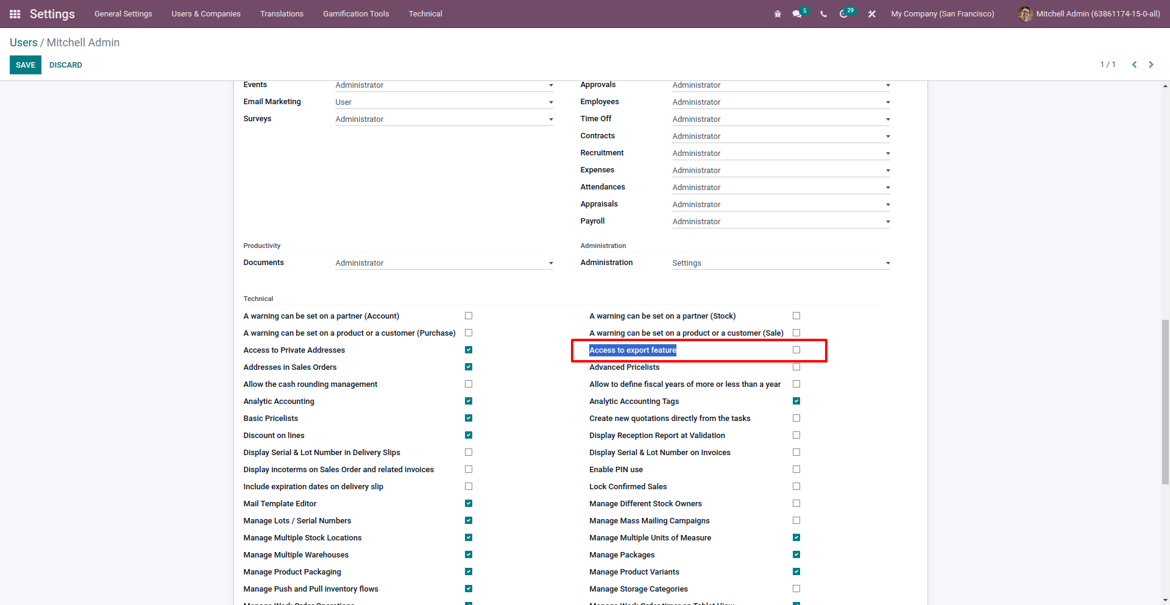Viewport: 1170px width, 605px height.
Task: Toggle Basic Pricelists checkbox
Action: (469, 418)
